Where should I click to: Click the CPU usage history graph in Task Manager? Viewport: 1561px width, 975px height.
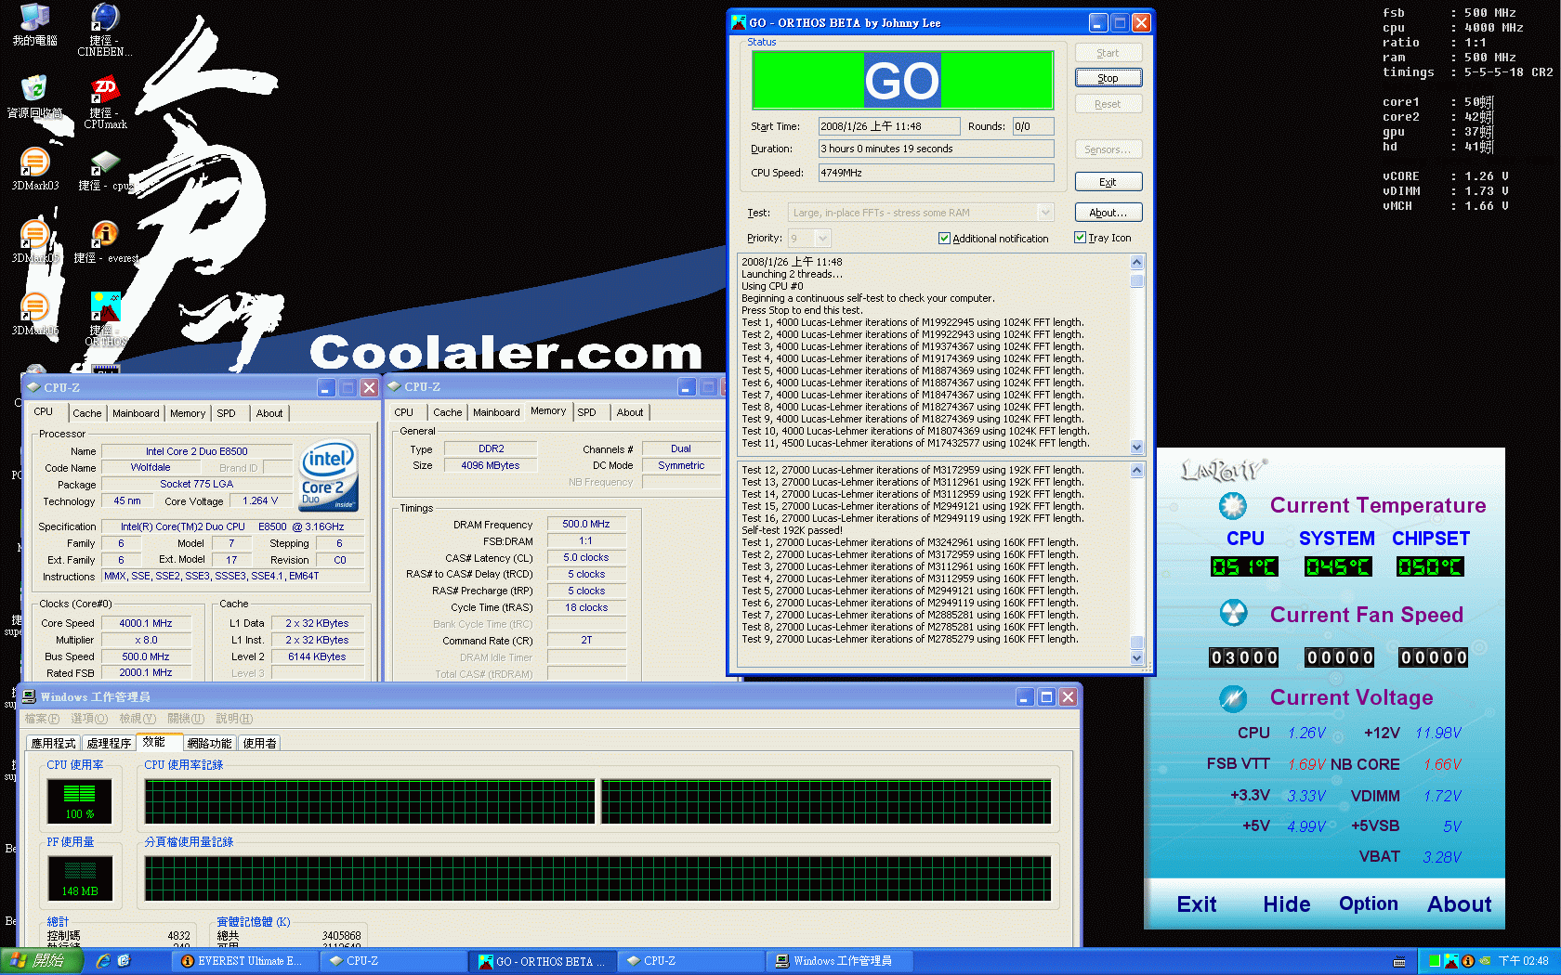coord(597,801)
